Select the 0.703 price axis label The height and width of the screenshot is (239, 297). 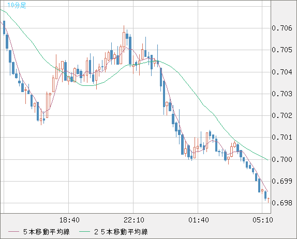click(x=282, y=94)
